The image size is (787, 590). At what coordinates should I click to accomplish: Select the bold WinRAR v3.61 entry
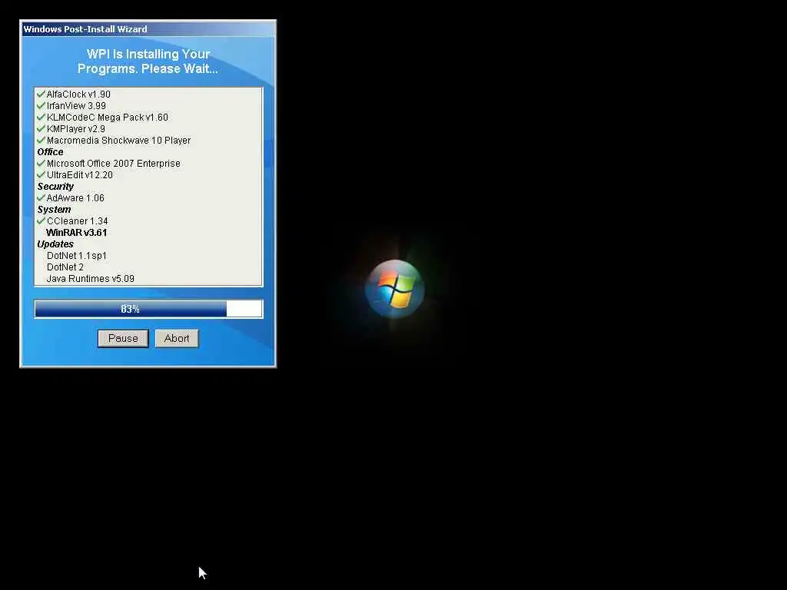[x=76, y=233]
